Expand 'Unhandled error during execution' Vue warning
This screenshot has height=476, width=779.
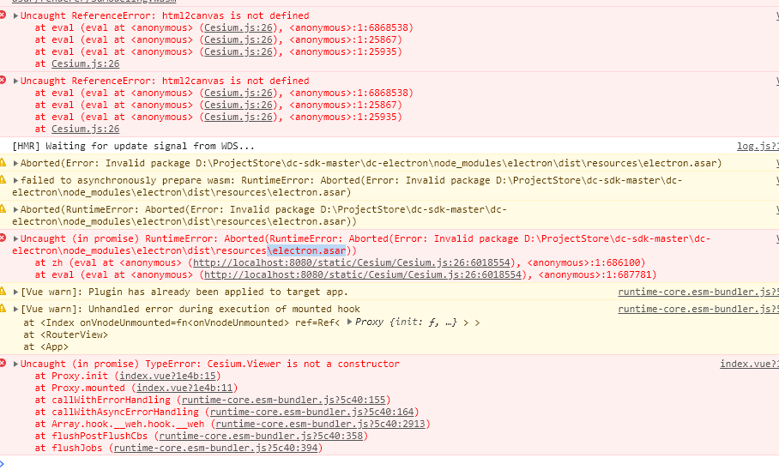click(x=15, y=309)
